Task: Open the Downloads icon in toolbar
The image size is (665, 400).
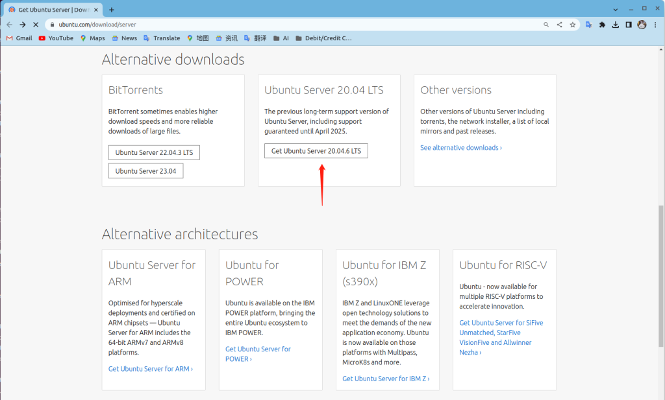Action: 615,25
